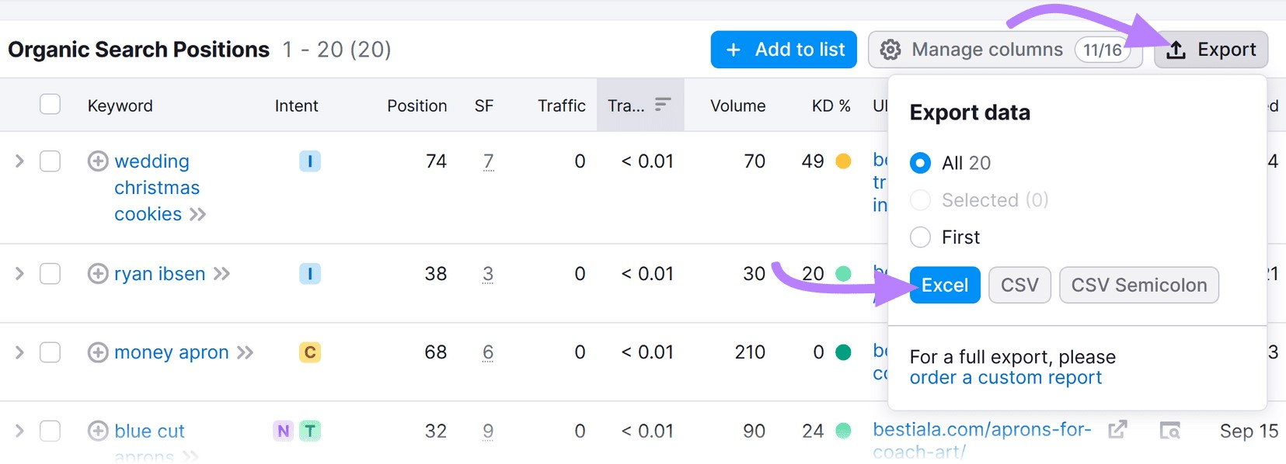Click plus icon beside money apron keyword

pyautogui.click(x=98, y=352)
